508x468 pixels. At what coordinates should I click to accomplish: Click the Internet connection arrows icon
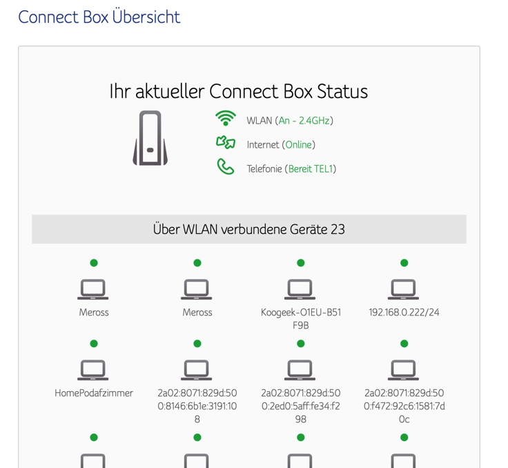tap(226, 143)
